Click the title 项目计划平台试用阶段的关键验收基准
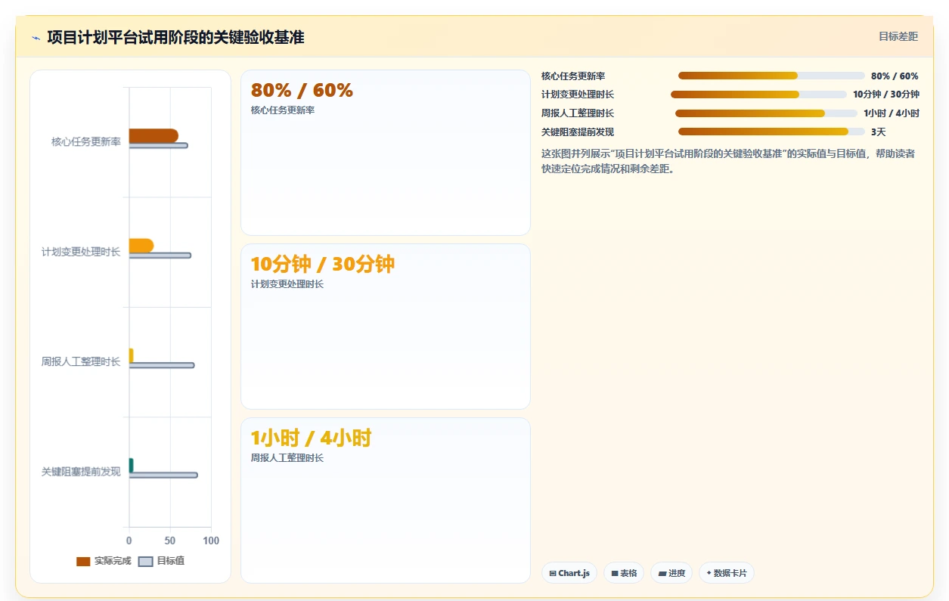This screenshot has height=601, width=949. tap(175, 37)
